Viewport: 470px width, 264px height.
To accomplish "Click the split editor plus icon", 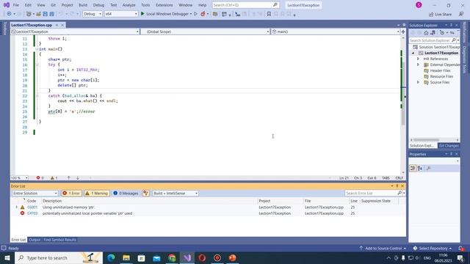I will (403, 32).
